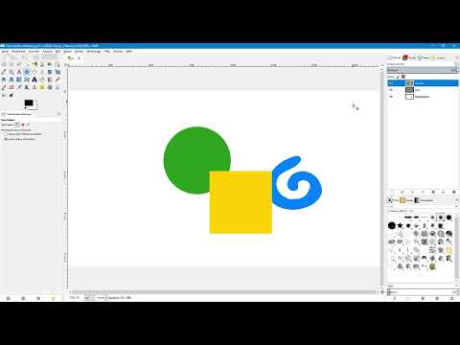Select the Zoom magnifier tool
The width and height of the screenshot is (460, 345).
tap(11, 72)
